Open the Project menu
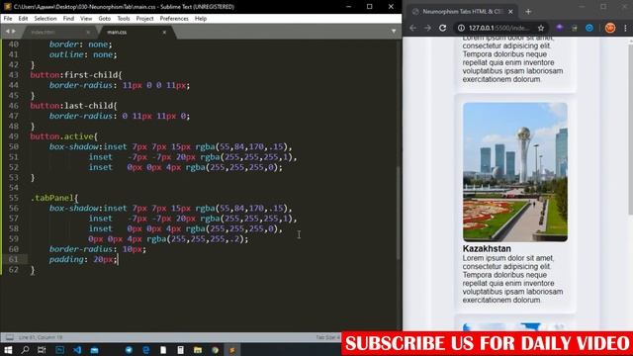 144,19
